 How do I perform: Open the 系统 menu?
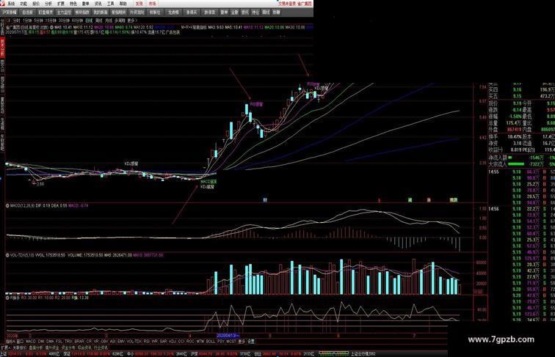click(11, 4)
